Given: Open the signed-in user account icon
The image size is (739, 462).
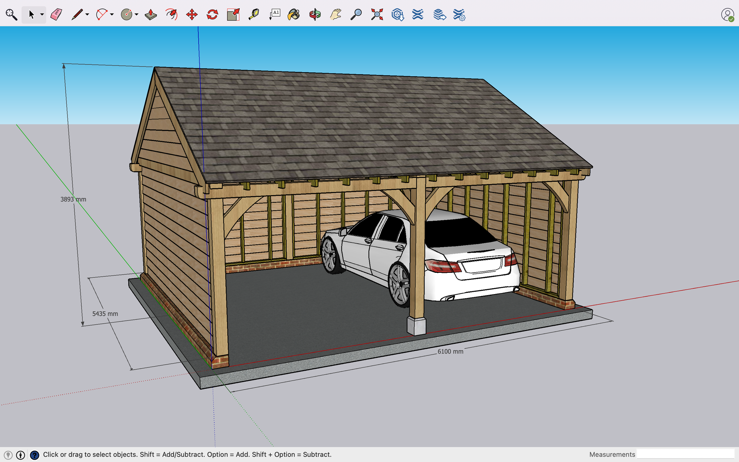Looking at the screenshot, I should 727,14.
